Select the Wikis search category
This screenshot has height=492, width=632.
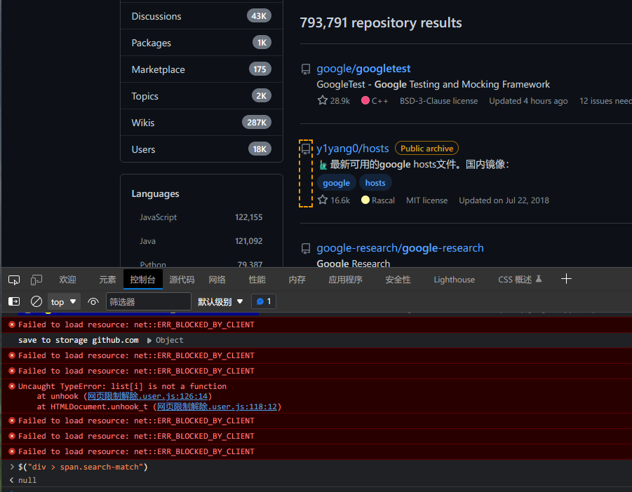[x=201, y=123]
